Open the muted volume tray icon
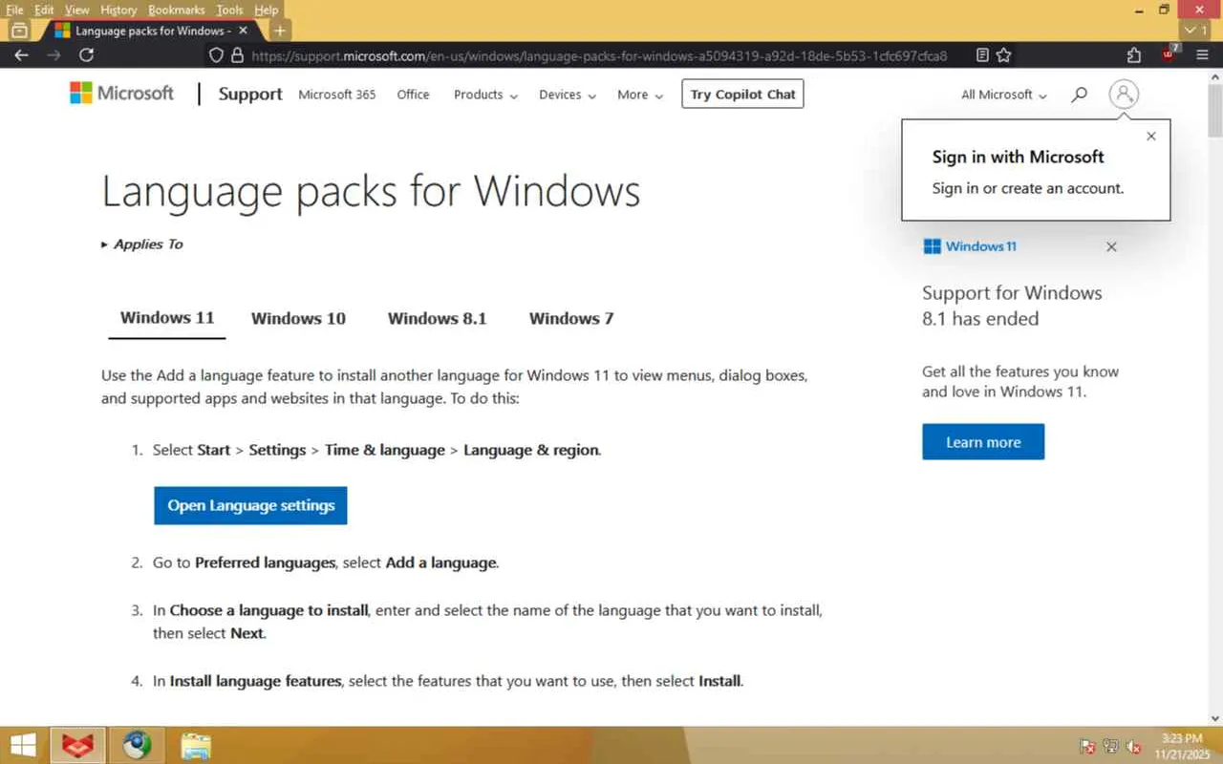This screenshot has height=764, width=1223. tap(1135, 746)
